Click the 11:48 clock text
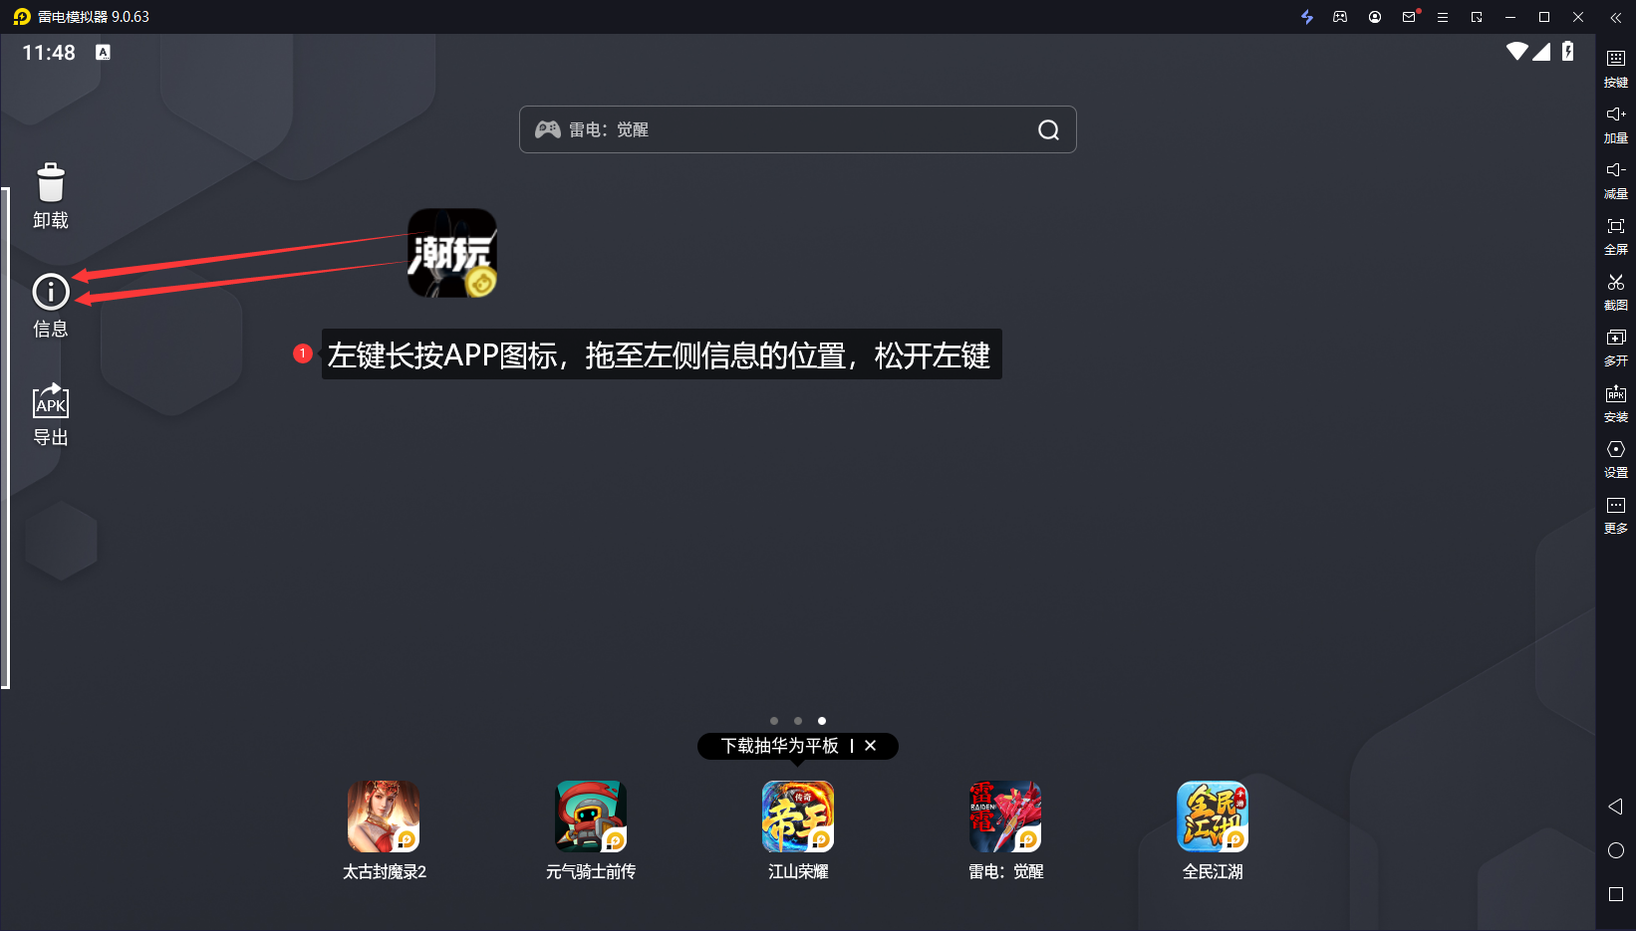The height and width of the screenshot is (931, 1636). 49,53
